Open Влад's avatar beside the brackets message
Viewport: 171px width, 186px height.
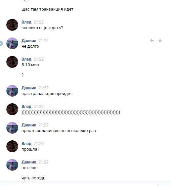(12, 109)
